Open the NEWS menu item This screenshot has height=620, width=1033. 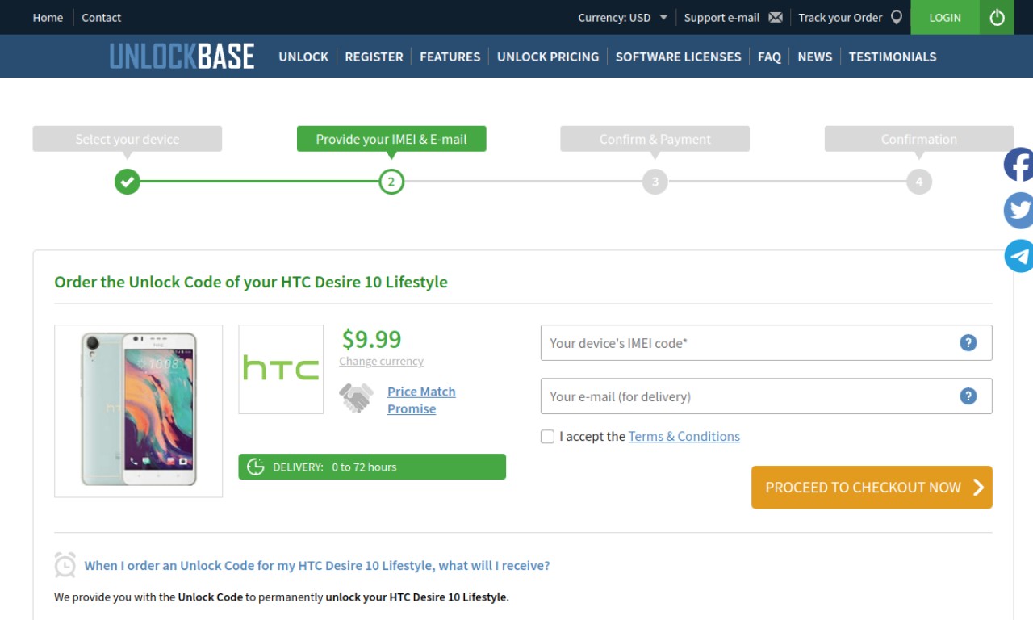point(814,57)
